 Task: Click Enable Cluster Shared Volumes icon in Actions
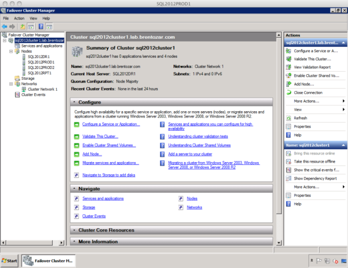tap(288, 75)
